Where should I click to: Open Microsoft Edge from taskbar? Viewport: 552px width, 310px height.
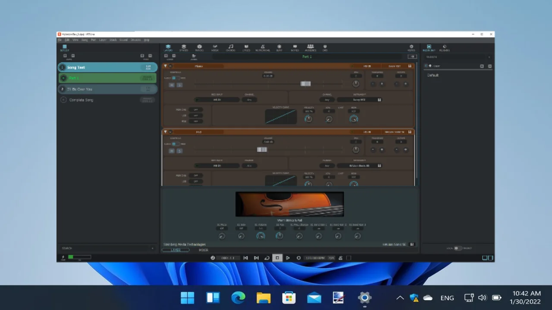(x=238, y=298)
